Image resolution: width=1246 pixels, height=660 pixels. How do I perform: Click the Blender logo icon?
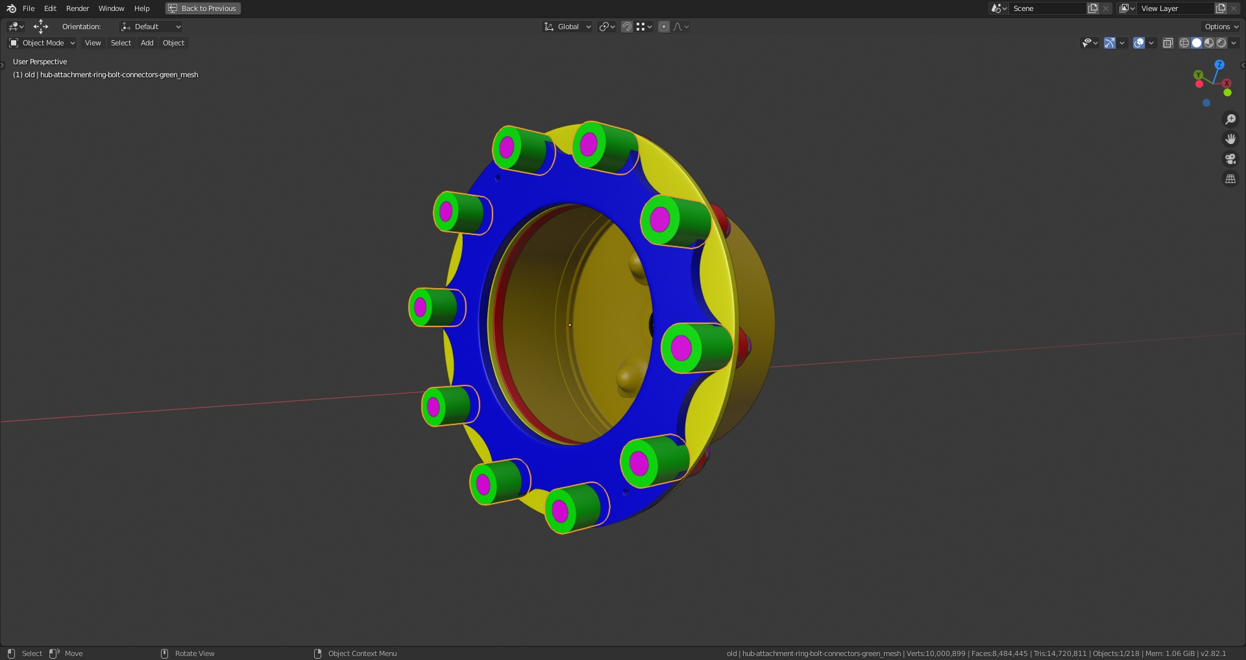pos(11,8)
